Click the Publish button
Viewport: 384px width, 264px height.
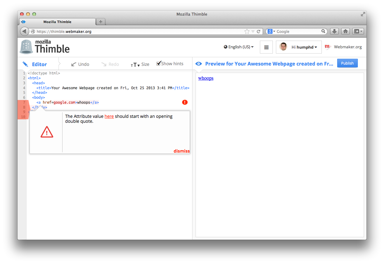pos(347,63)
